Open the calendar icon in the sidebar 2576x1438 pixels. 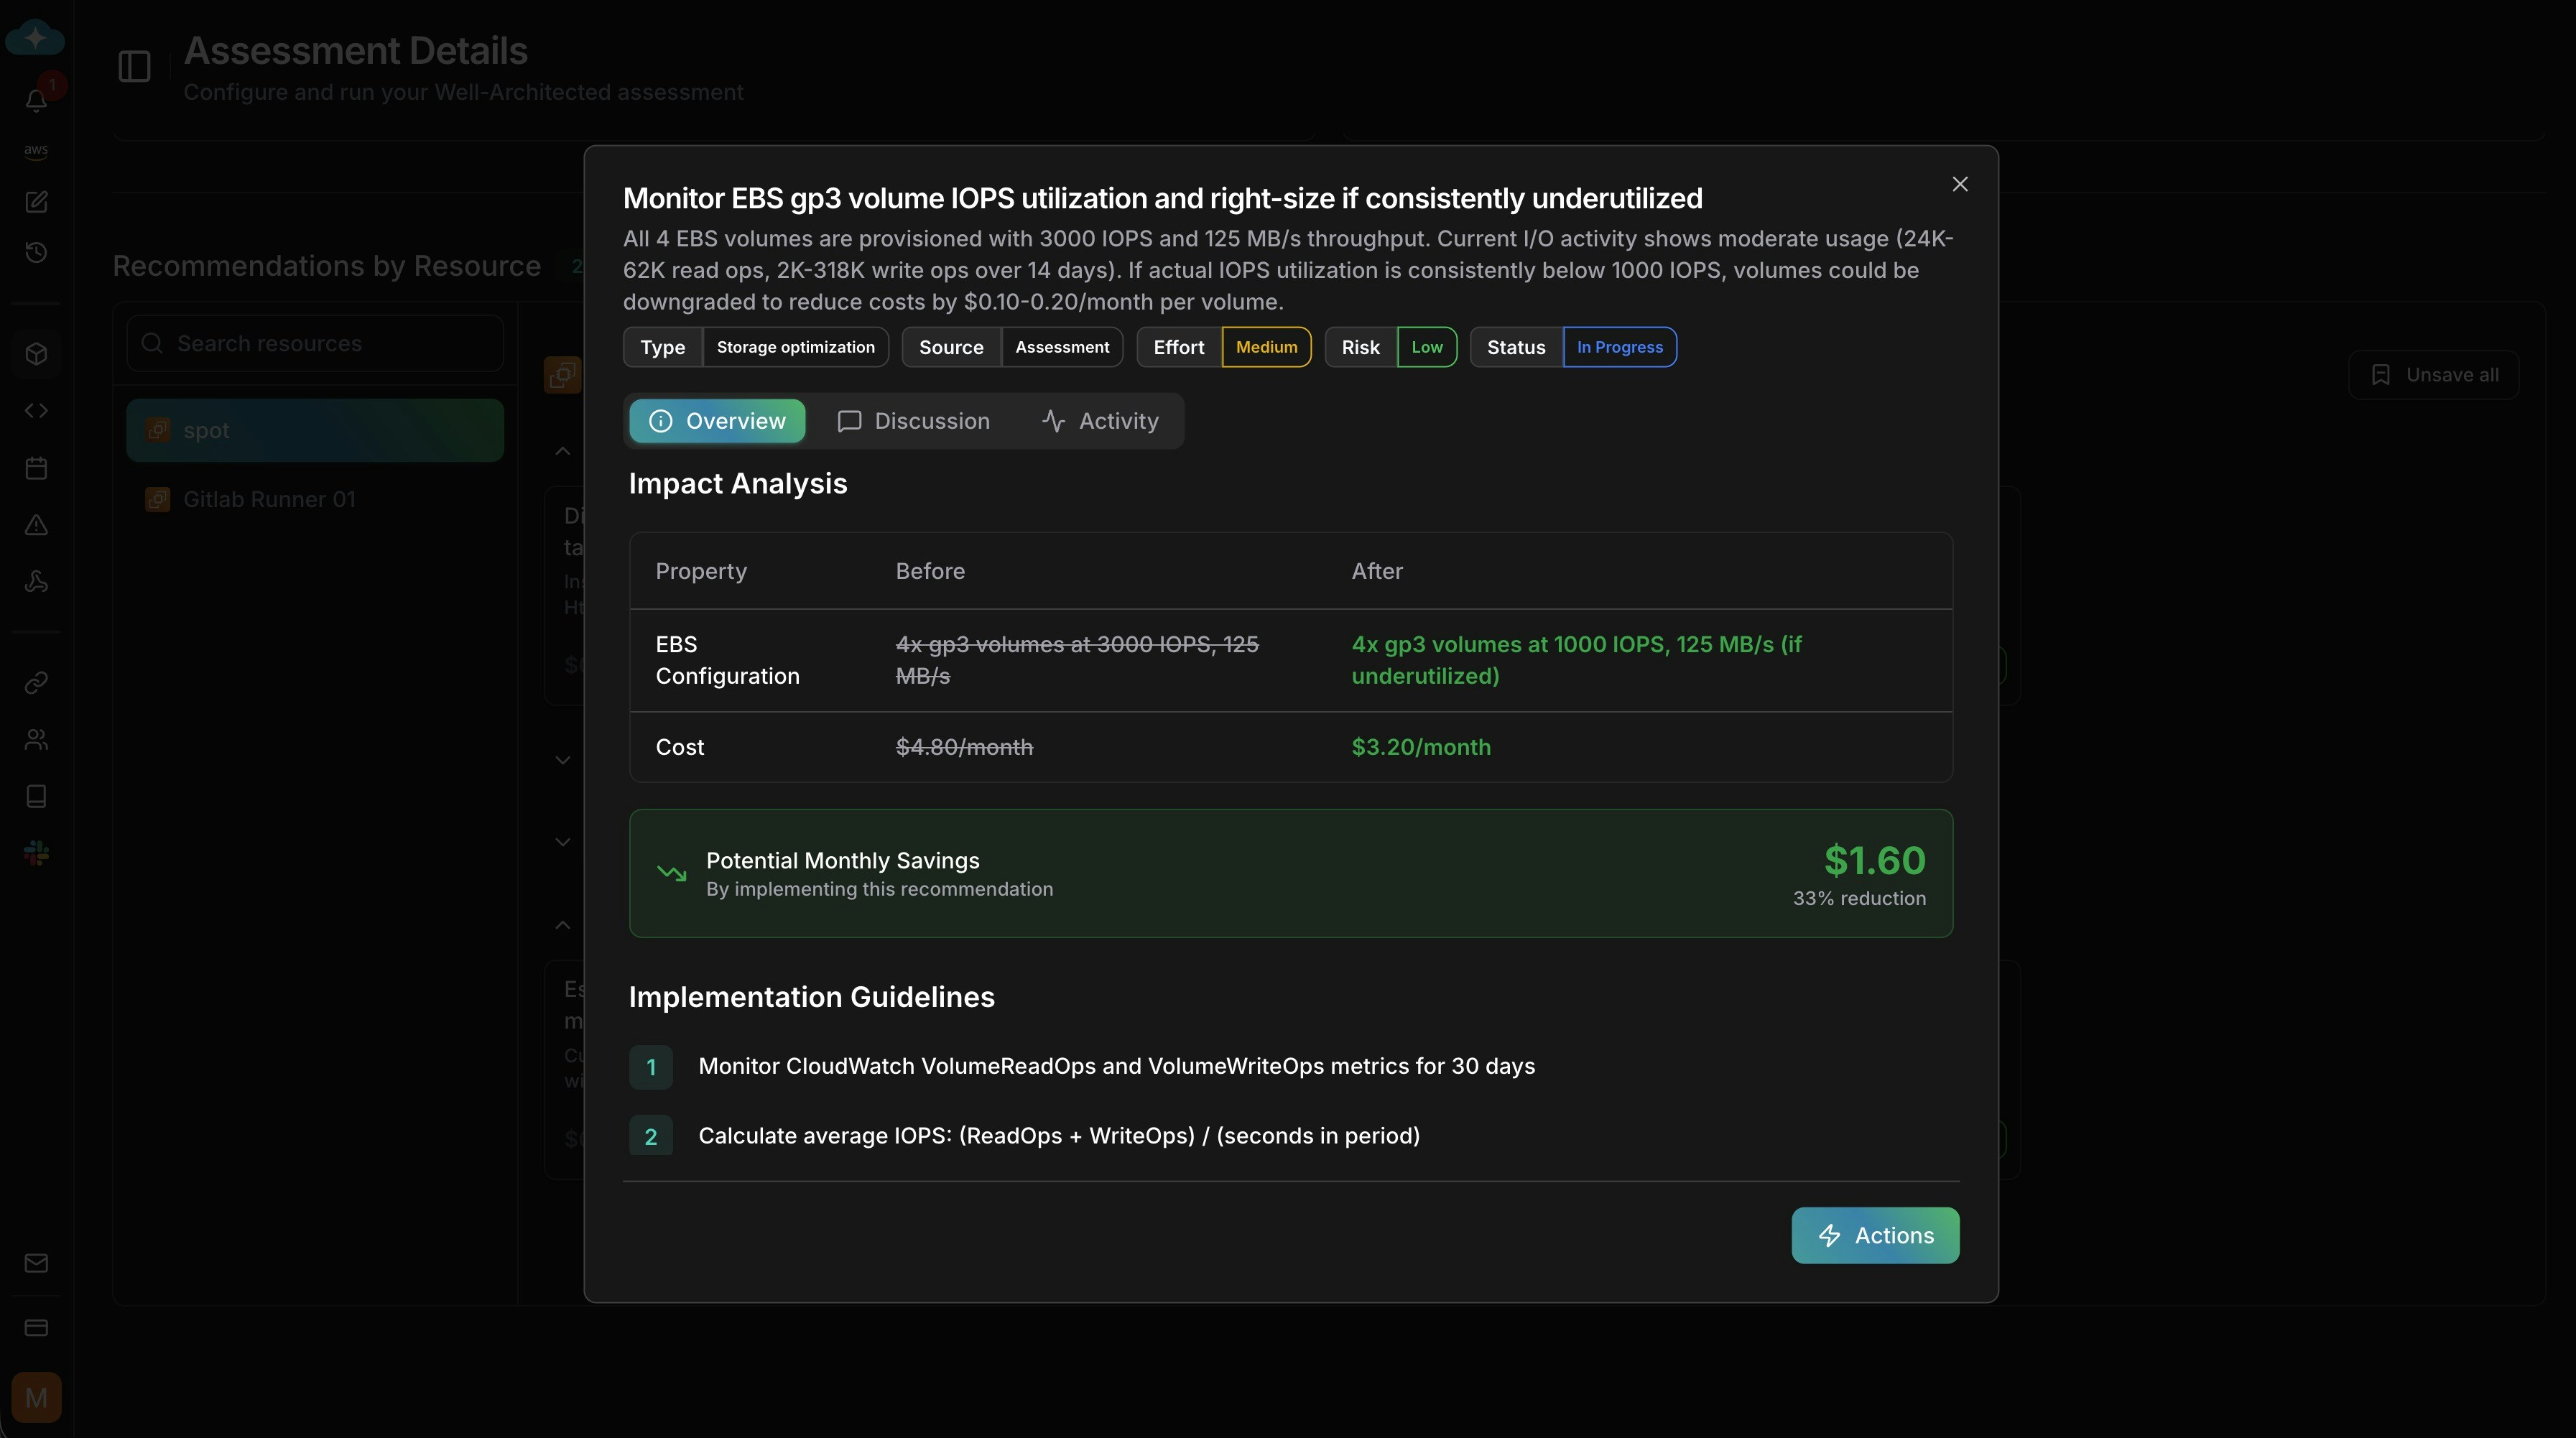tap(36, 467)
